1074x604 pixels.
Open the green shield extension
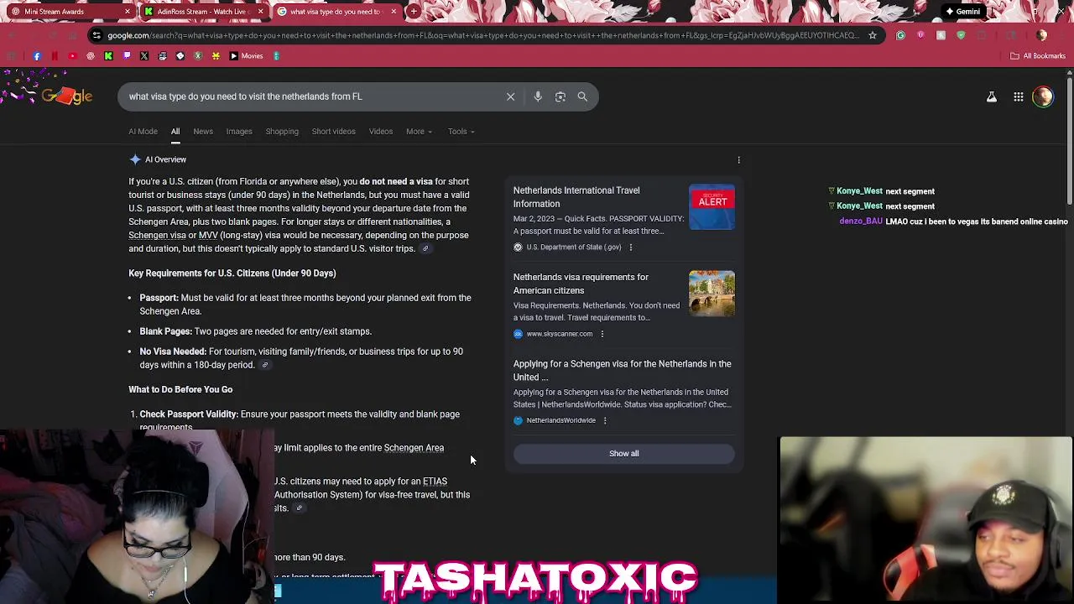click(961, 35)
